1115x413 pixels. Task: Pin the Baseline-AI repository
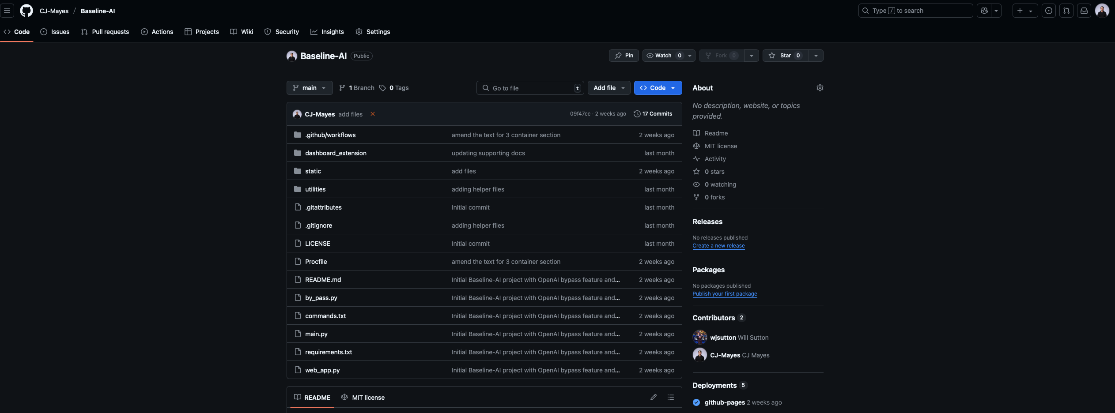click(624, 56)
